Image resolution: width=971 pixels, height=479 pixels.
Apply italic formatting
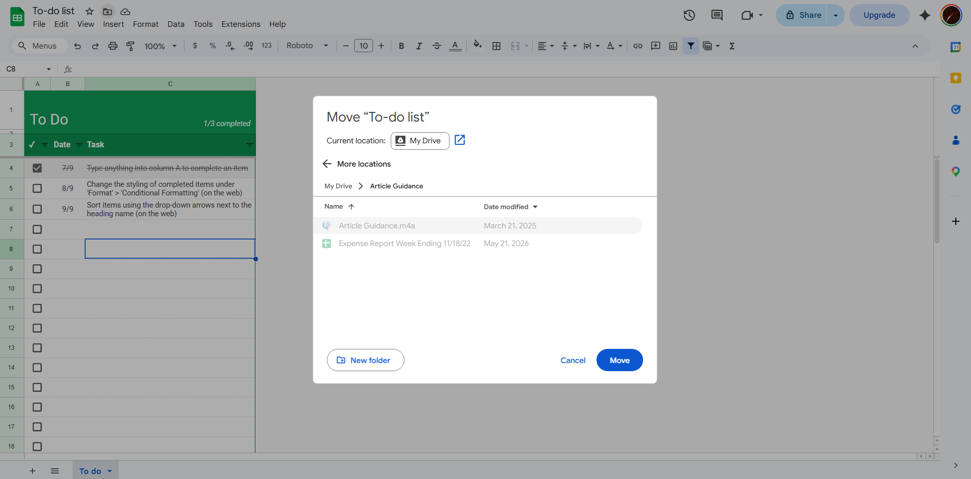[419, 46]
